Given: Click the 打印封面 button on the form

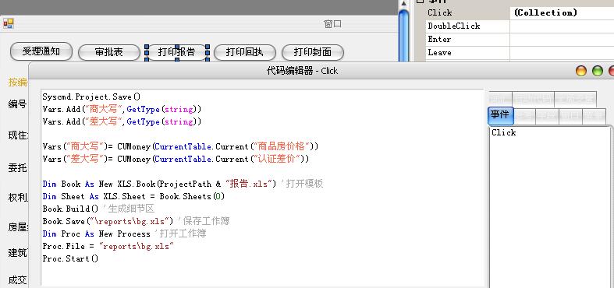Looking at the screenshot, I should pos(313,52).
